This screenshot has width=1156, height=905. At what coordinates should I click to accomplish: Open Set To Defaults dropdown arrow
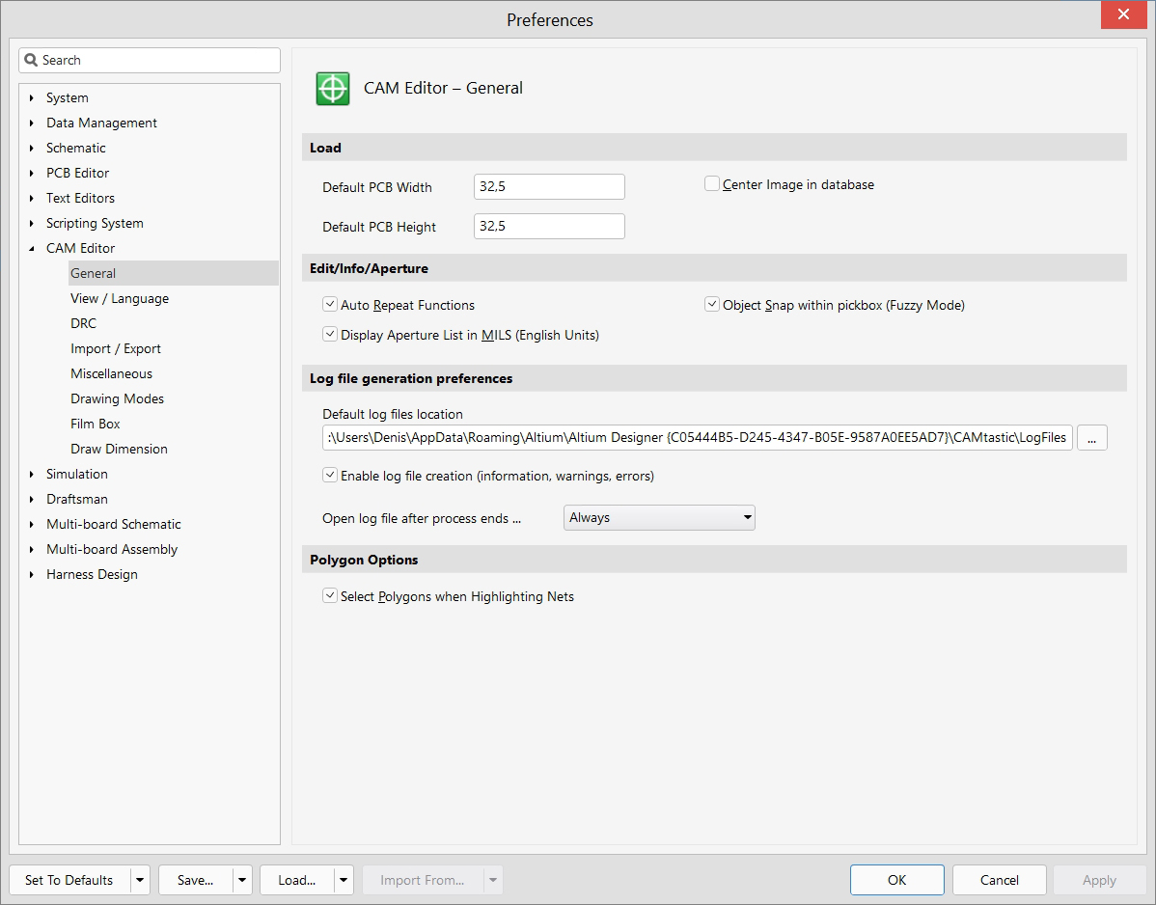coord(139,880)
